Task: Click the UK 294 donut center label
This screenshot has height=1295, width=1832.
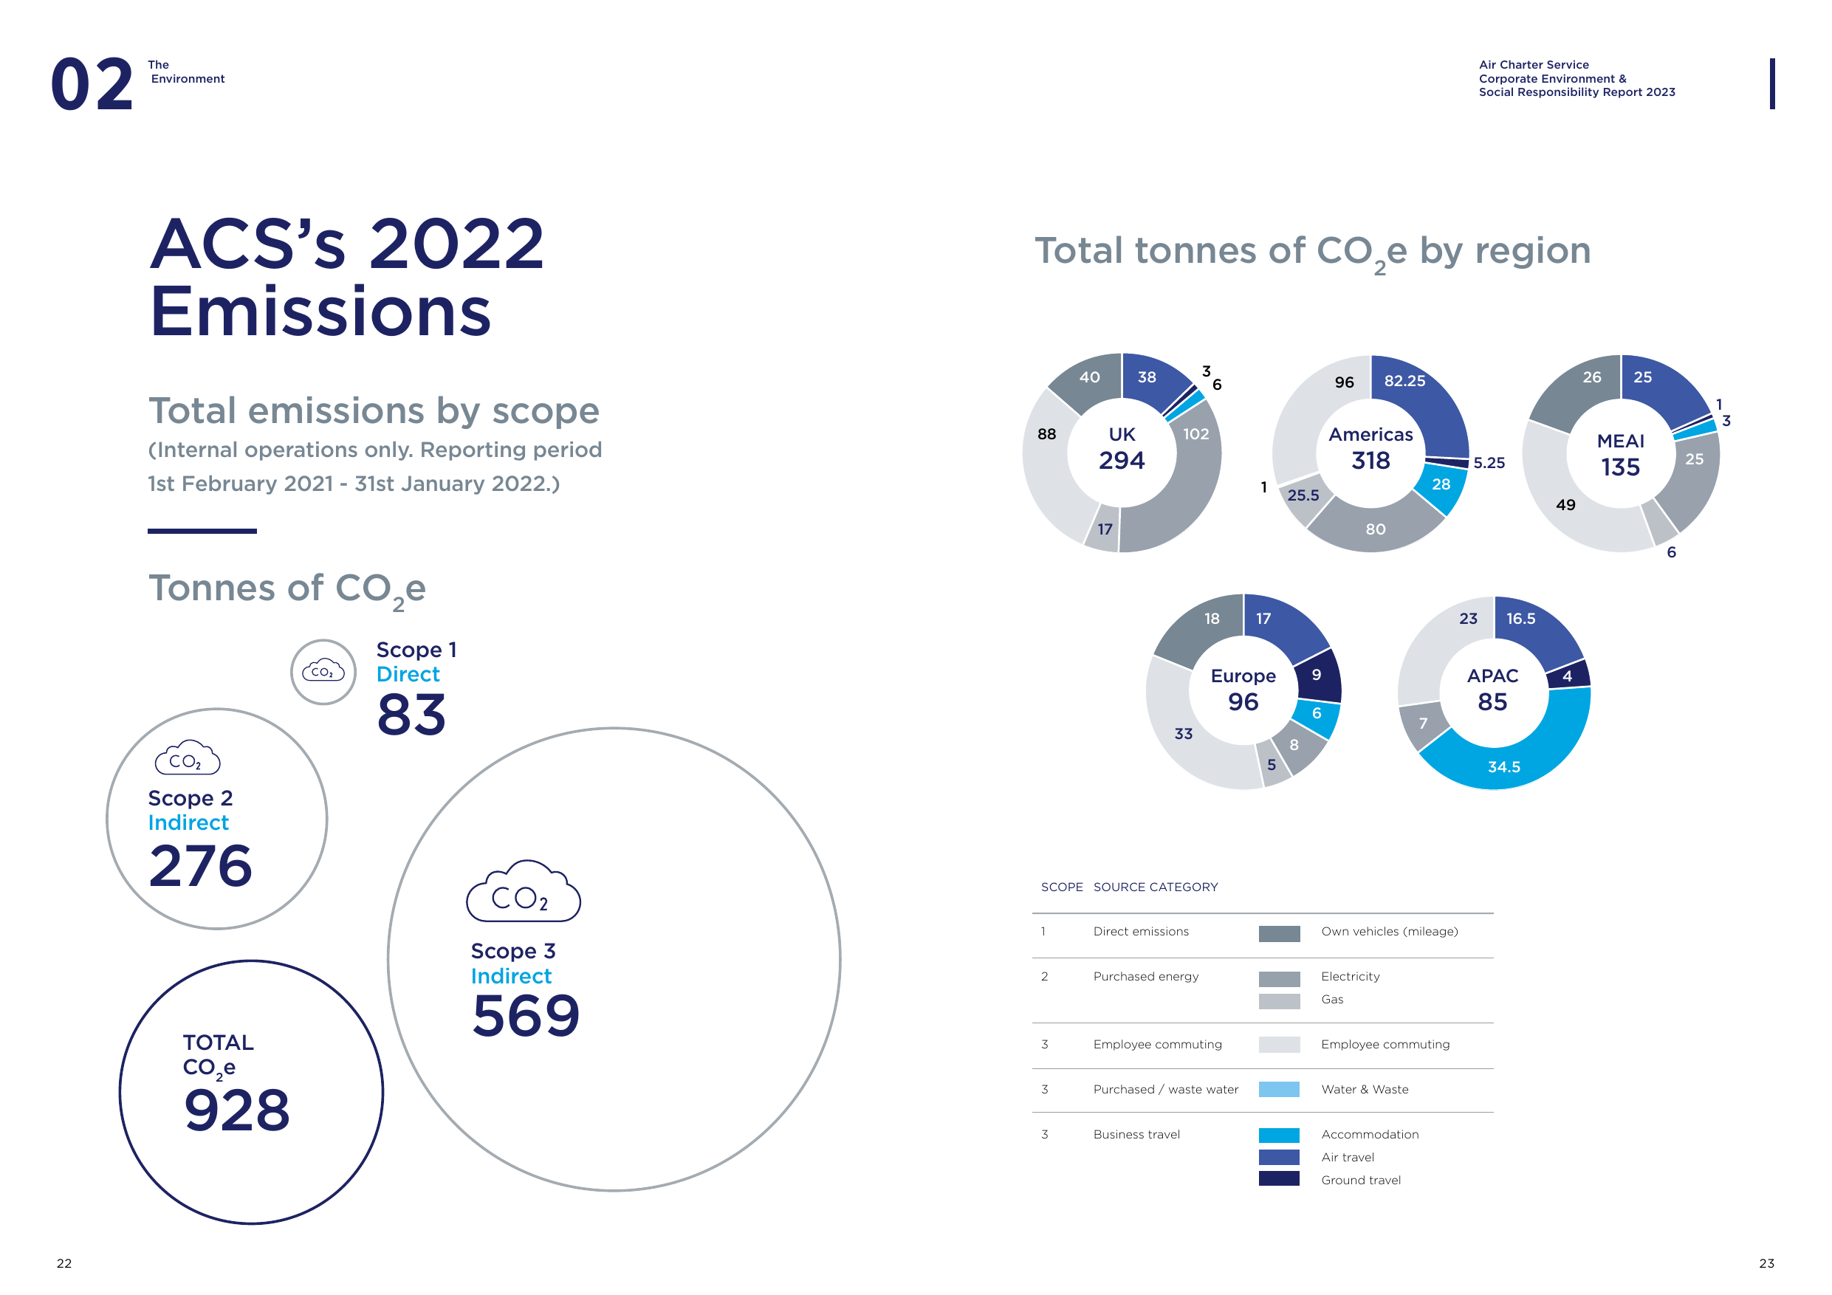Action: (1122, 448)
